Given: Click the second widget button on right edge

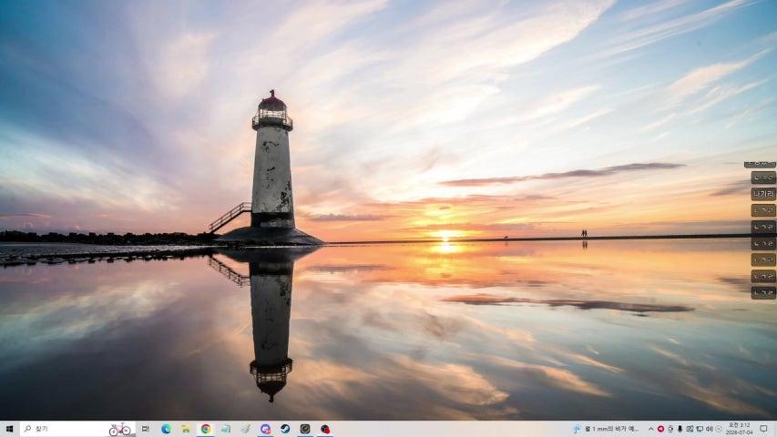Looking at the screenshot, I should click(763, 178).
